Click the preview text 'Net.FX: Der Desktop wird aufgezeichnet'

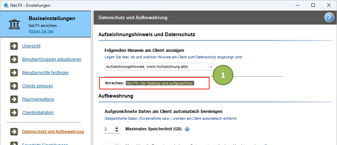click(x=160, y=83)
